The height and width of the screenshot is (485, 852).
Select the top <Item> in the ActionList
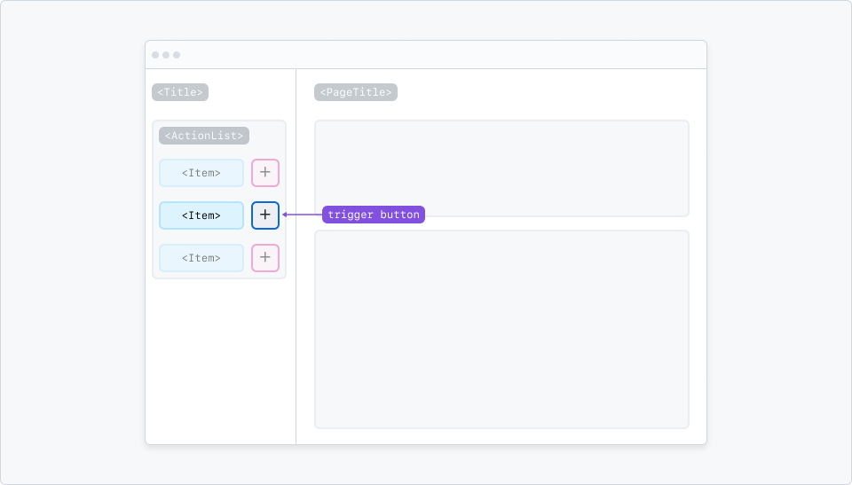coord(201,173)
